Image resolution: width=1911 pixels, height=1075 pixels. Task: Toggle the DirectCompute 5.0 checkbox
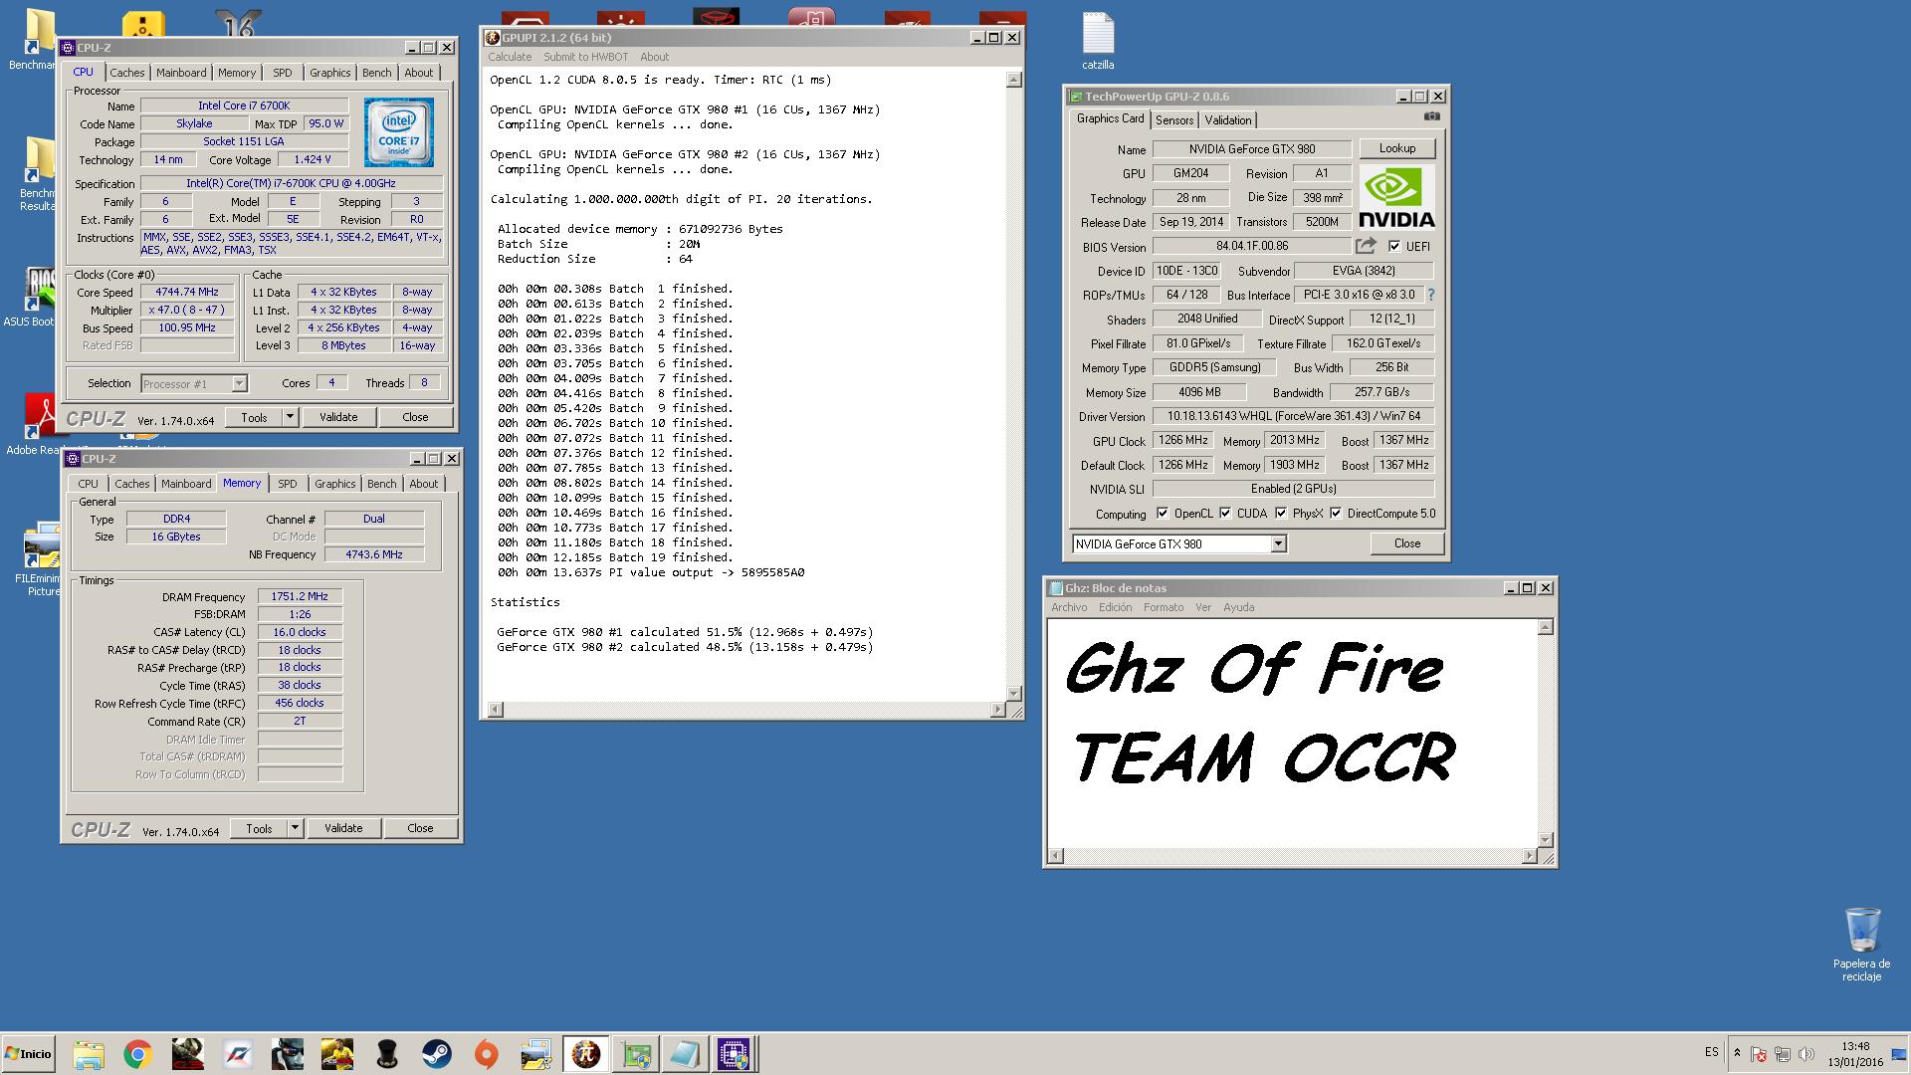[x=1336, y=514]
